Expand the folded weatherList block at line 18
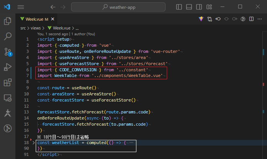 (x=33, y=143)
